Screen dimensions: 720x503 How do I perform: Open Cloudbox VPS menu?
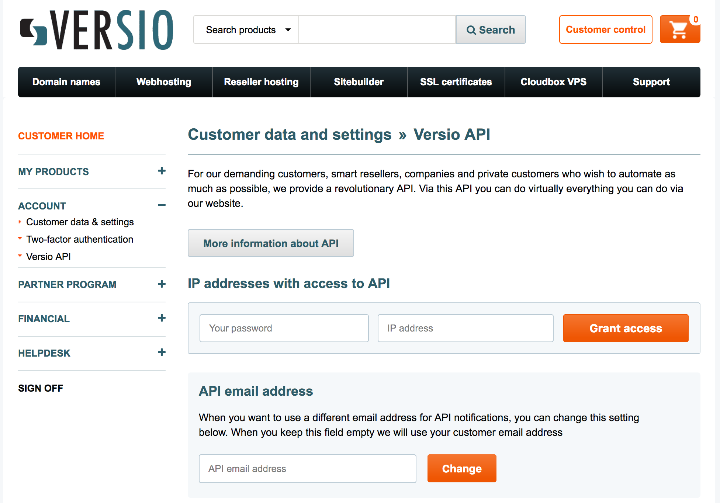tap(553, 82)
